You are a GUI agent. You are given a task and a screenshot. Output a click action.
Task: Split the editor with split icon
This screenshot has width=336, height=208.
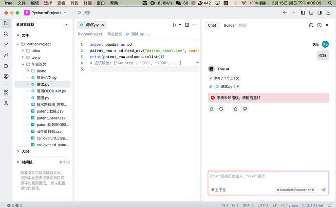[x=187, y=25]
